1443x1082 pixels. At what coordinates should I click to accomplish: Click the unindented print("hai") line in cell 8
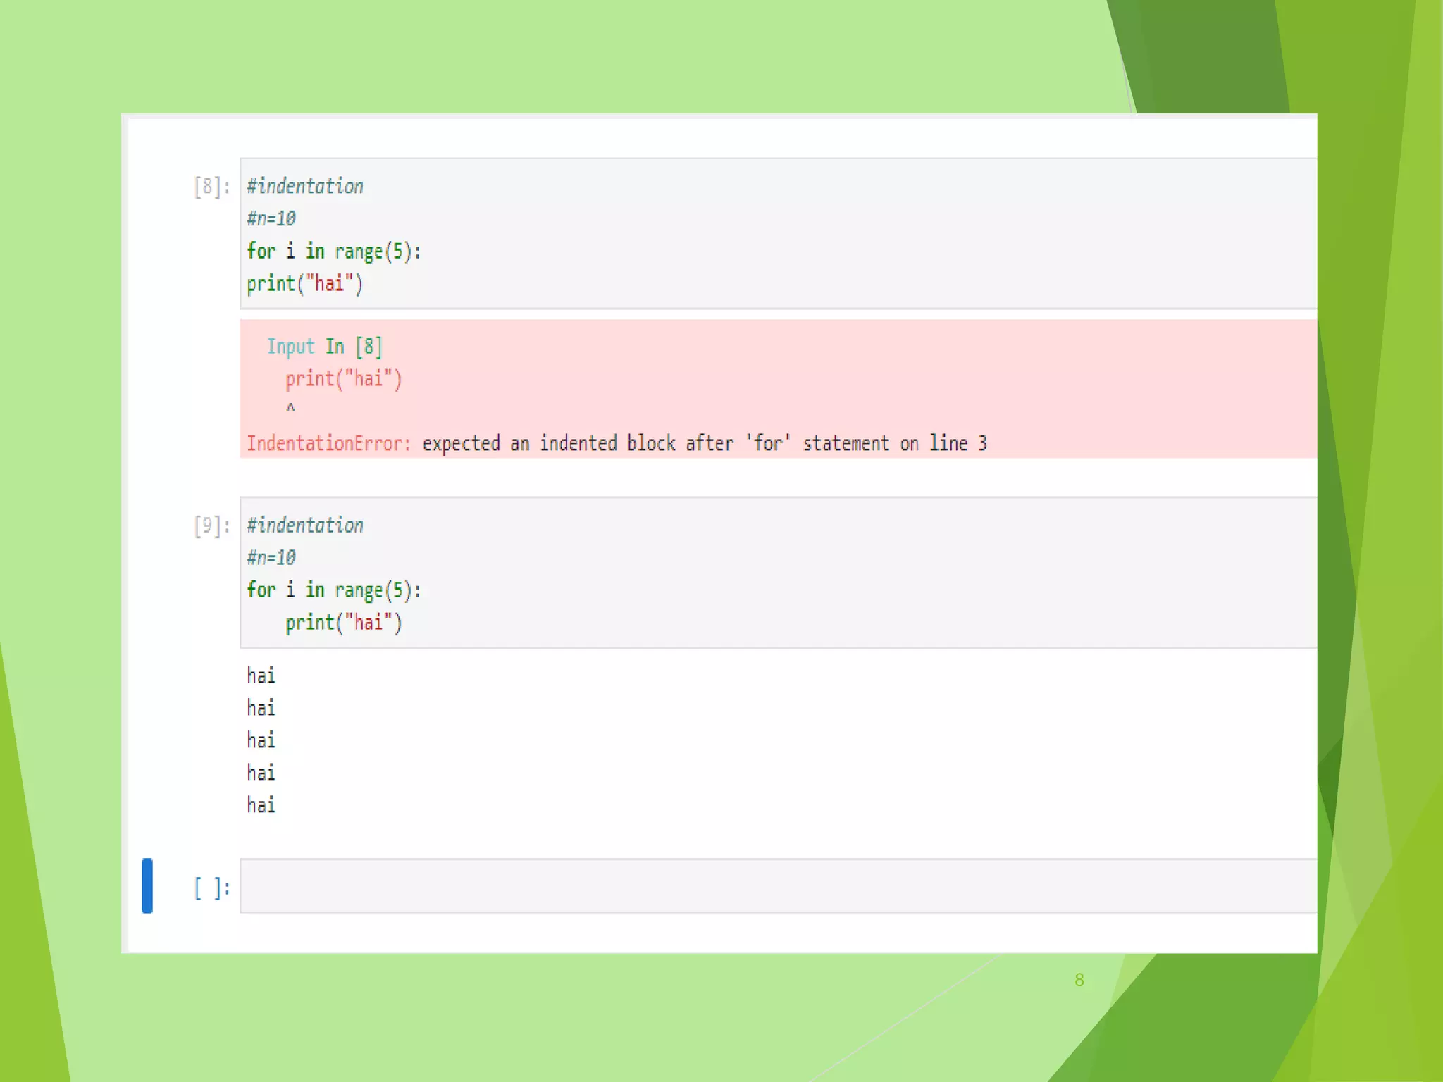click(304, 284)
